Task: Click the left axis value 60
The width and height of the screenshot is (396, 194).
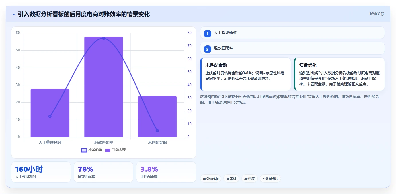Action: point(18,33)
